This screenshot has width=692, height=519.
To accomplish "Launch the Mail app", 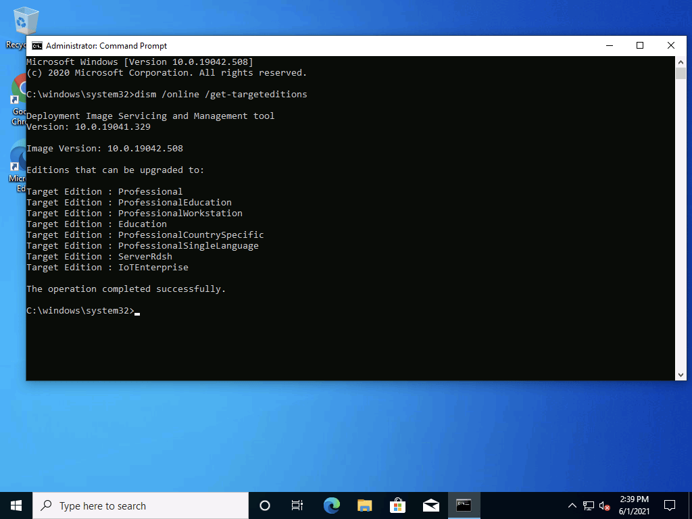I will click(430, 505).
